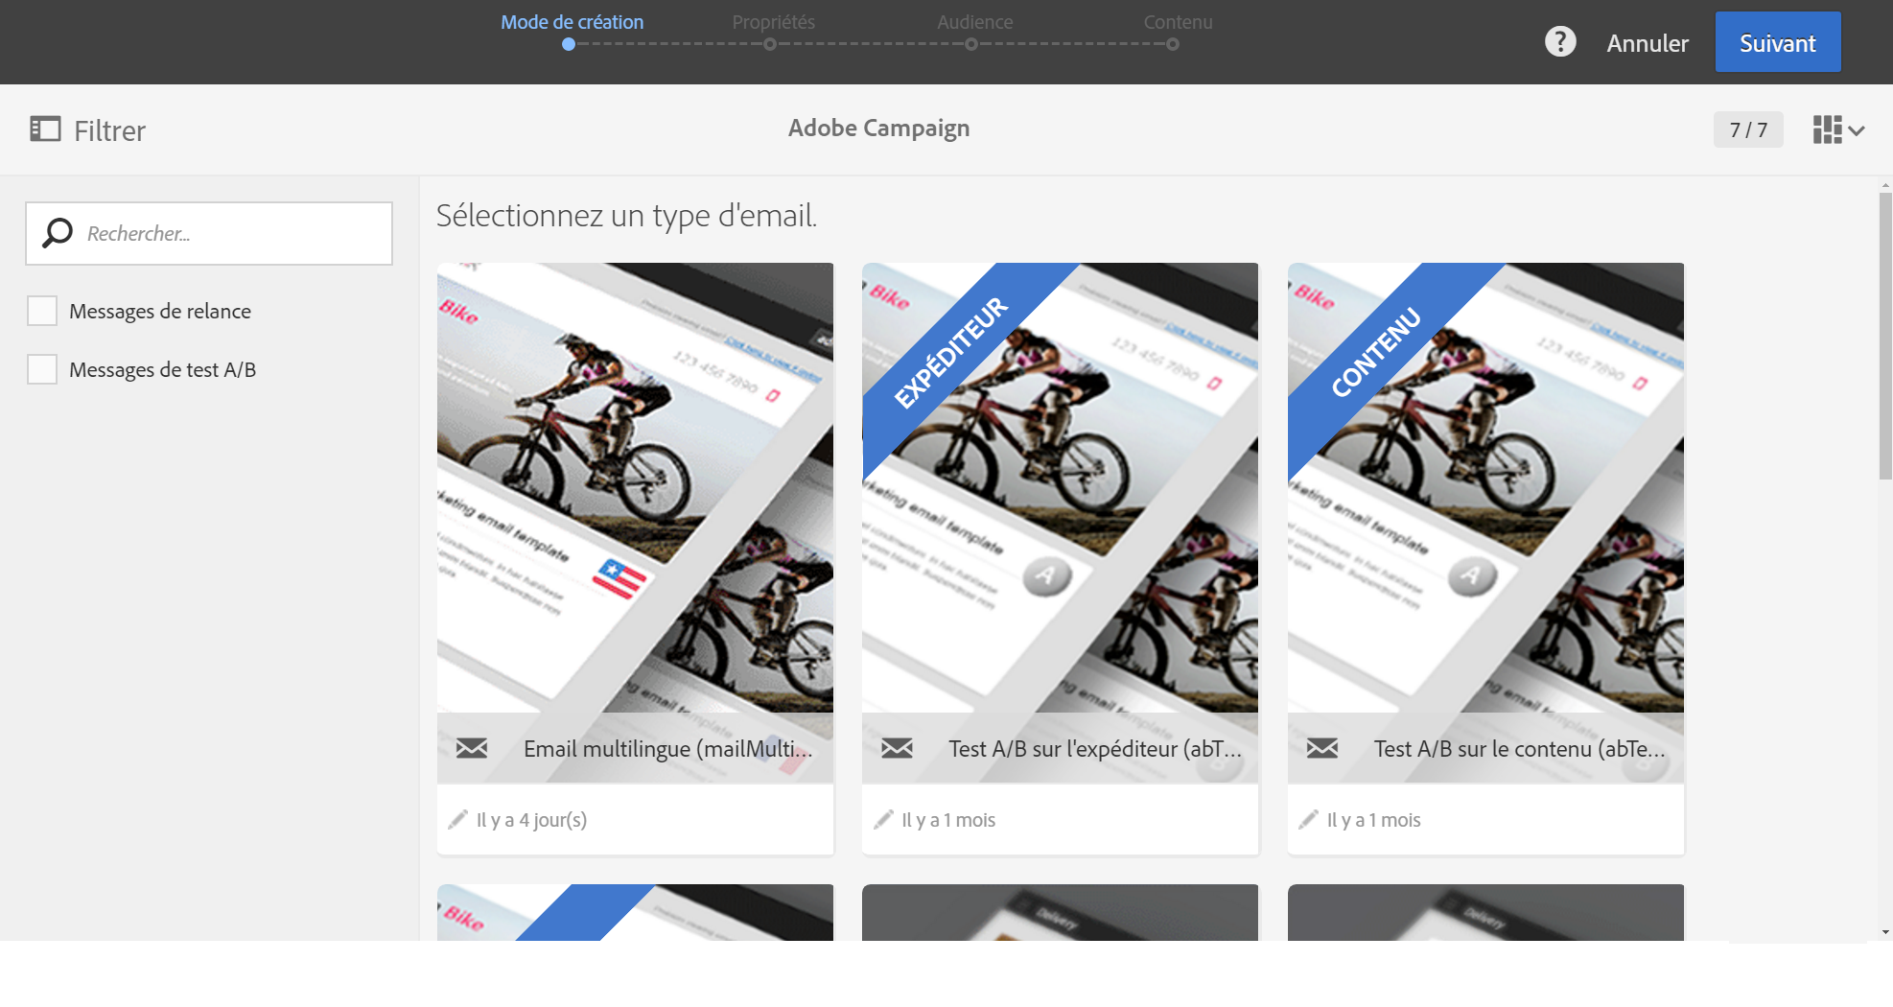
Task: Enable the Messages de test A/B checkbox
Action: 42,369
